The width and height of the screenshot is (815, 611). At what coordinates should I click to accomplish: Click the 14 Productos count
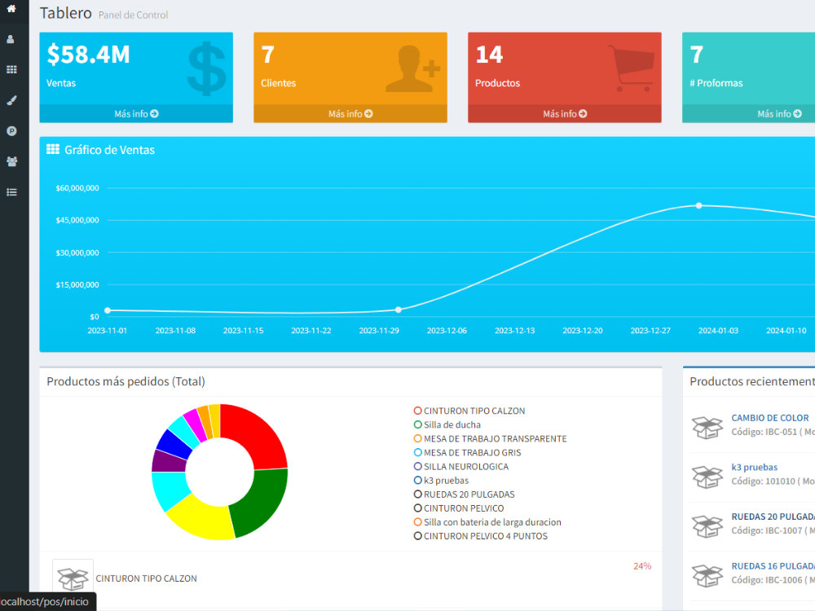point(489,55)
